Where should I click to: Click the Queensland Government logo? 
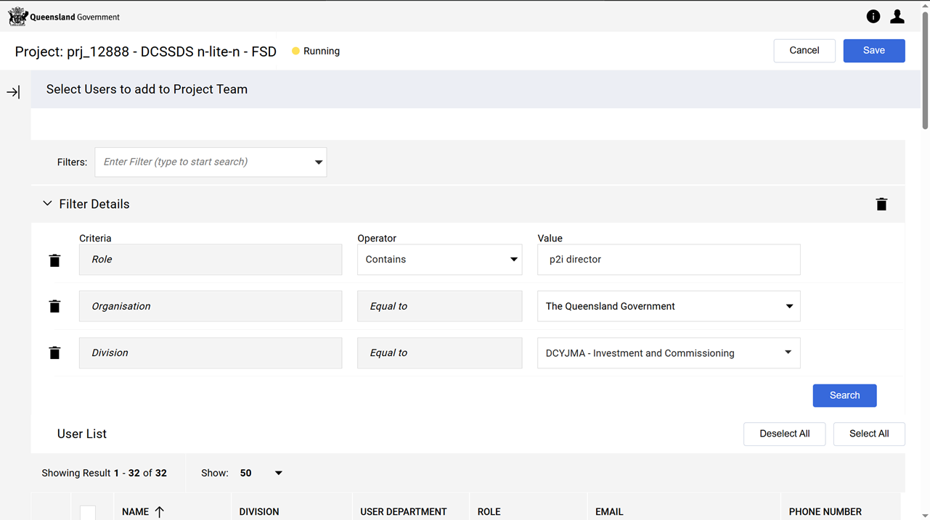63,17
